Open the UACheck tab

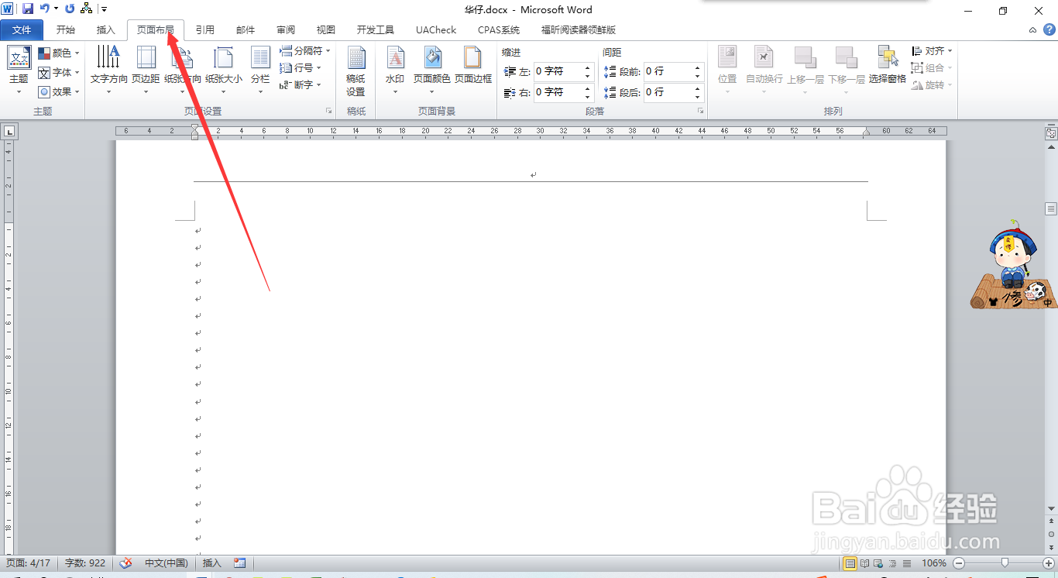[436, 30]
